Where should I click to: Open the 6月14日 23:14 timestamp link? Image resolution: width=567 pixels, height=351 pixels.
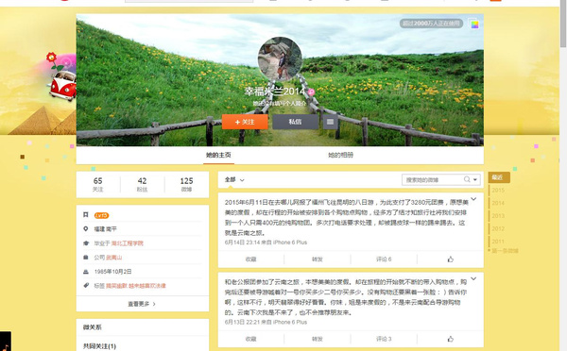pos(241,242)
